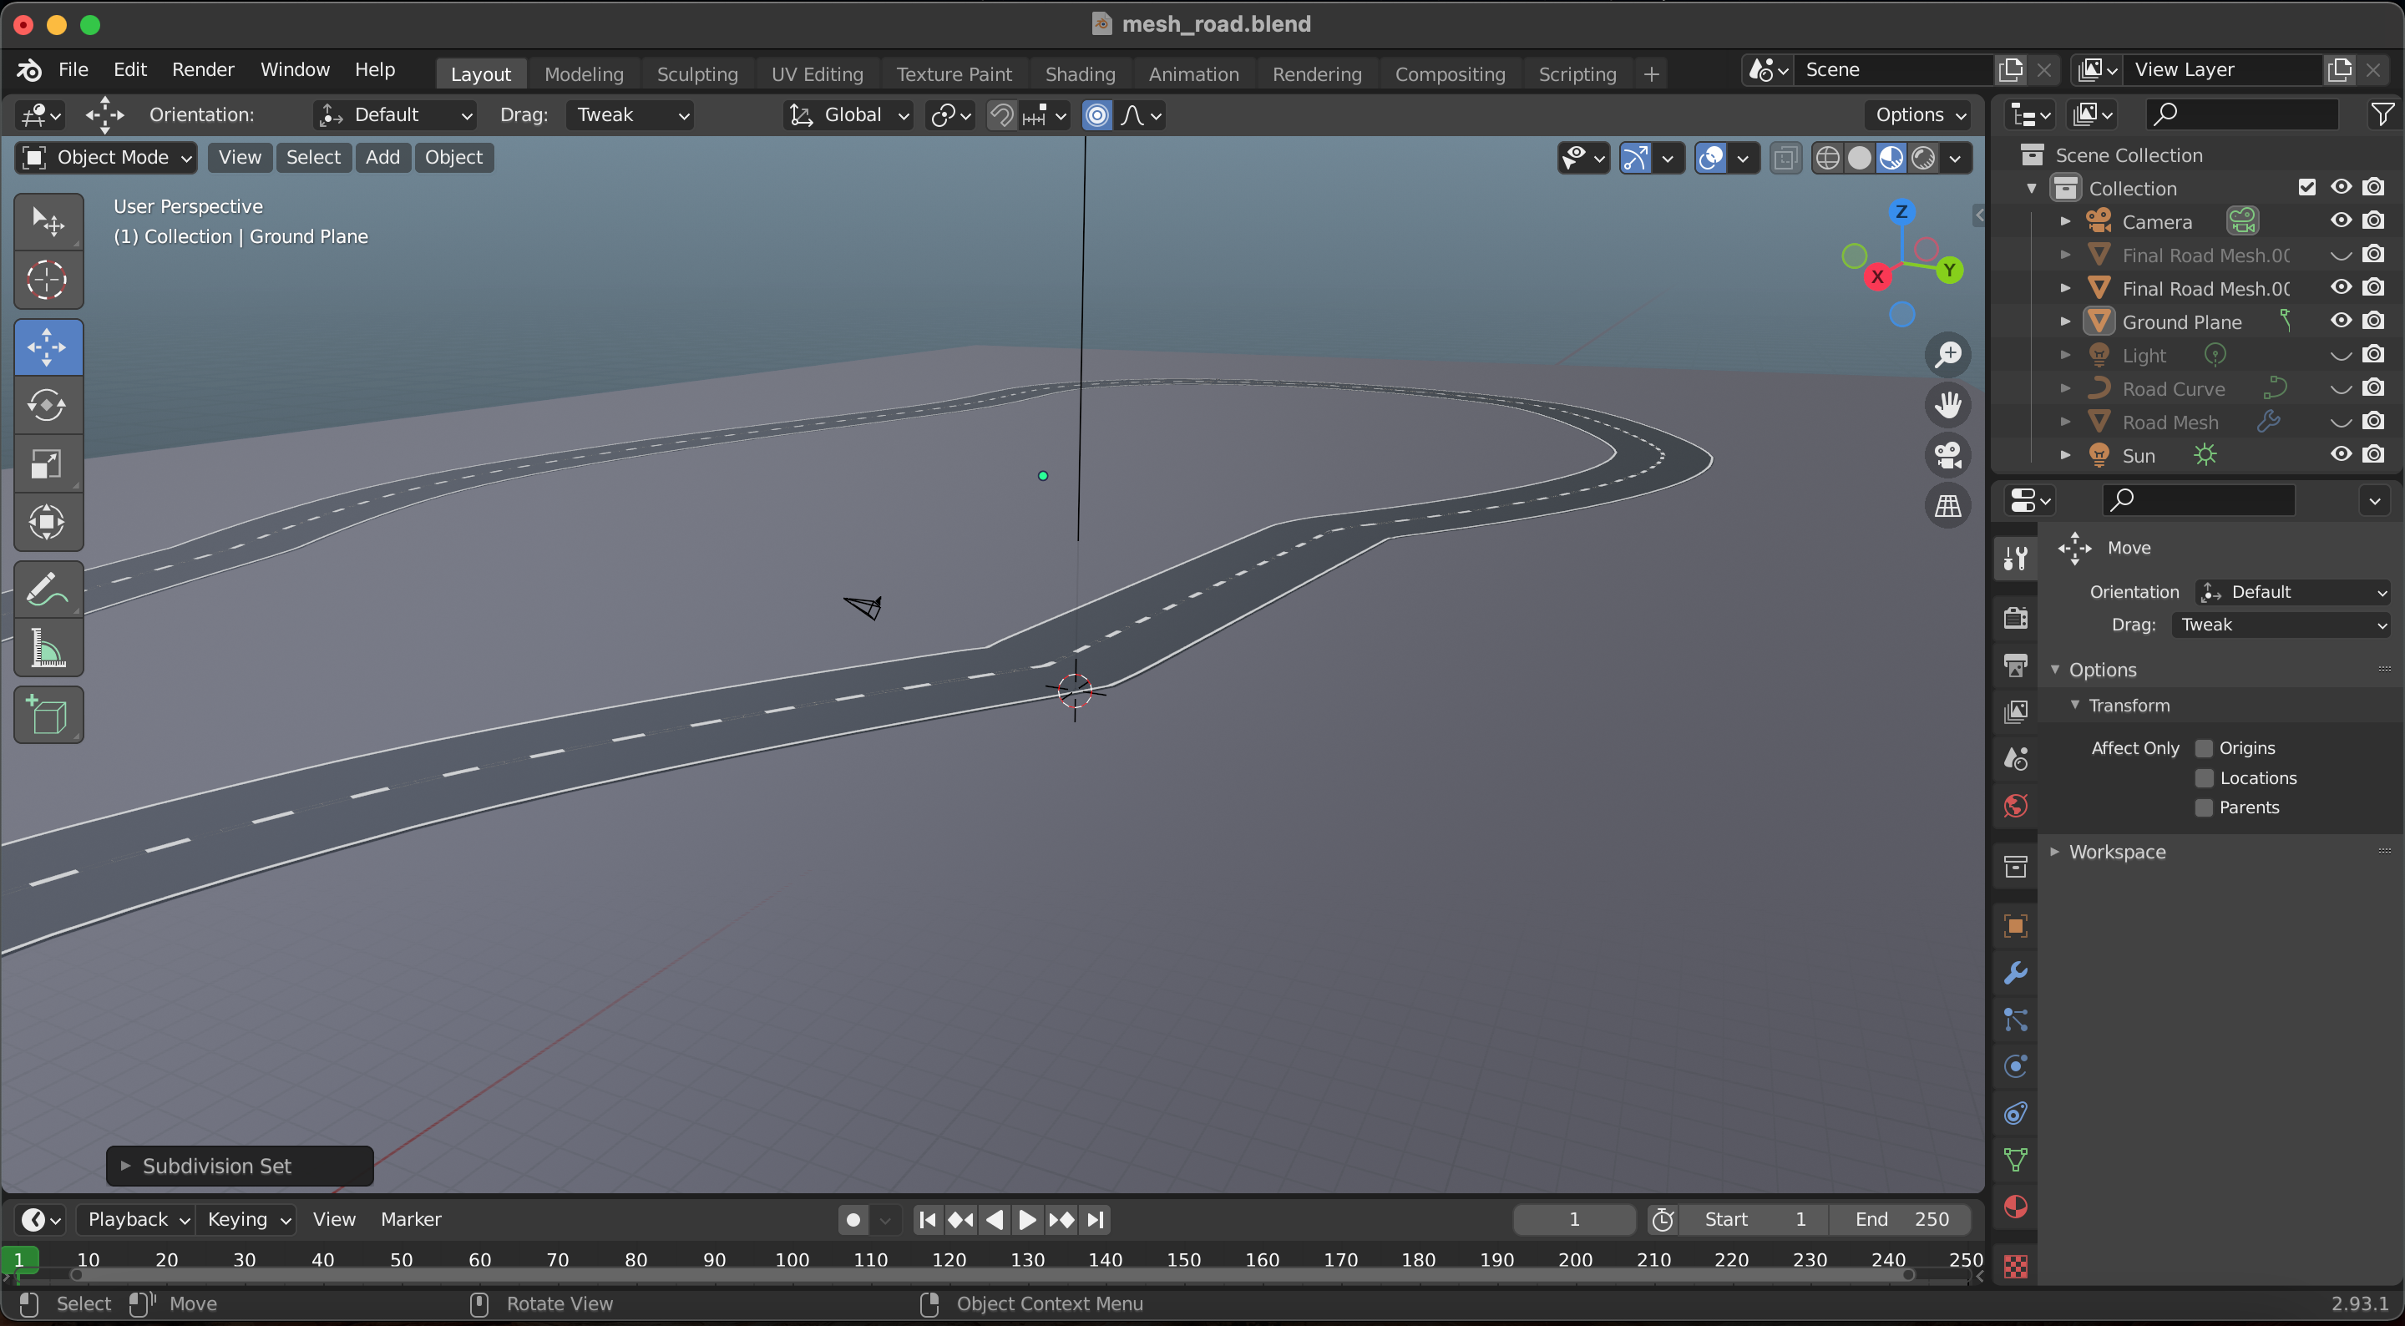The image size is (2405, 1326).
Task: Toggle visibility of Road Mesh object
Action: (2338, 422)
